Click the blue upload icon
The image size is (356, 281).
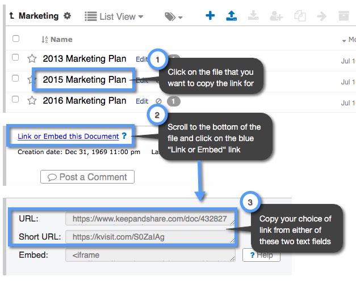(231, 16)
